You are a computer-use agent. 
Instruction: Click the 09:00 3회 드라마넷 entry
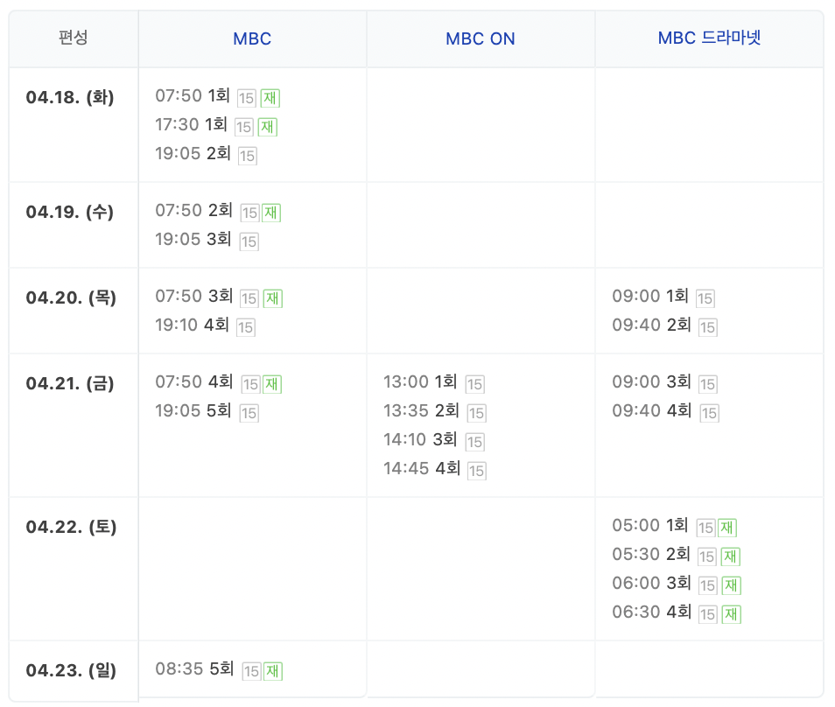click(652, 381)
